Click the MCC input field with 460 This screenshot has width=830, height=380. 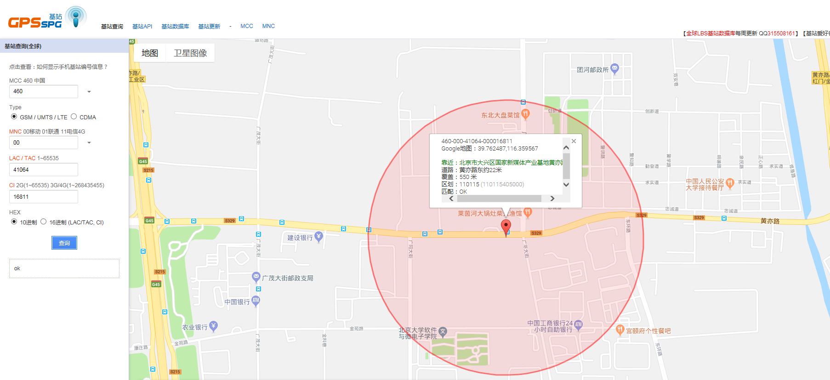tap(44, 91)
